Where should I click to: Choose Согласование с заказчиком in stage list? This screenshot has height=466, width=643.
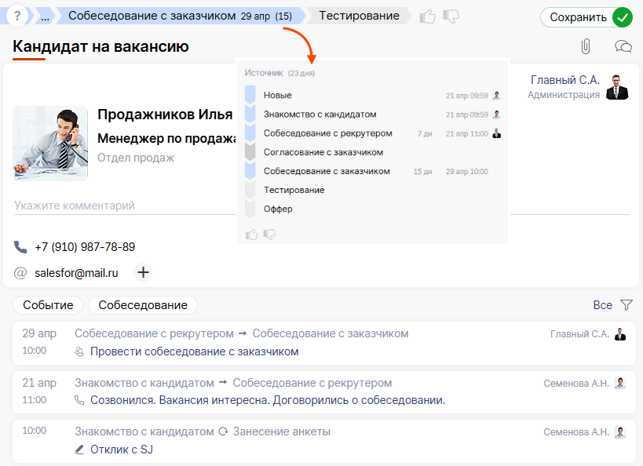point(323,152)
